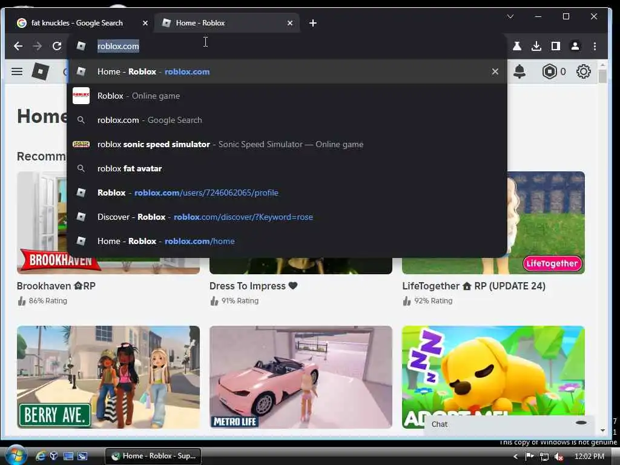Reload the page with the refresh icon
This screenshot has width=620, height=465.
click(57, 46)
